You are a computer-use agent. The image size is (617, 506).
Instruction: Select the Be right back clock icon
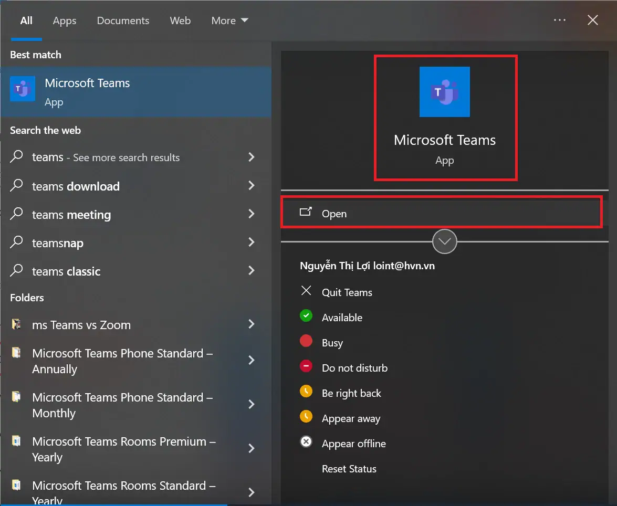point(306,392)
